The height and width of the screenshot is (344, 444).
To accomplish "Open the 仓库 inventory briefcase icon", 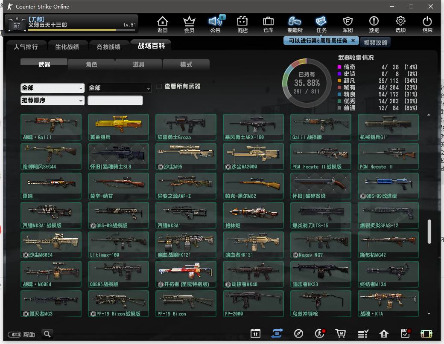I will 268,24.
